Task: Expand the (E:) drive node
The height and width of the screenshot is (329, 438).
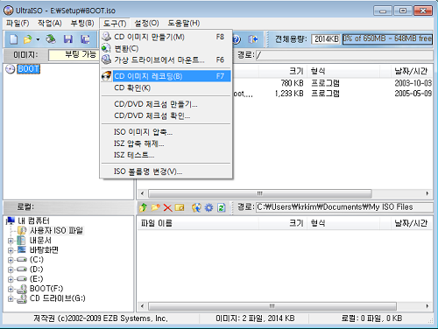Action: 11,279
